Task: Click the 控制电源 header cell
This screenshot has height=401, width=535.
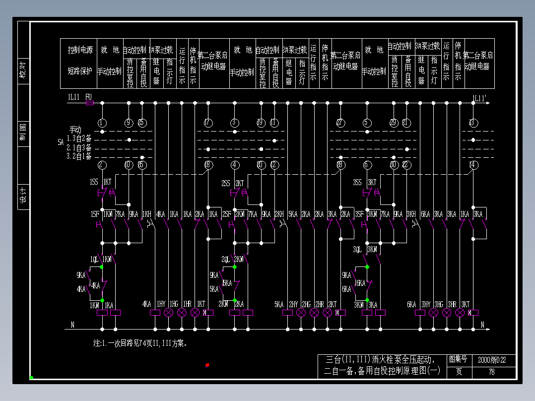Action: 80,50
